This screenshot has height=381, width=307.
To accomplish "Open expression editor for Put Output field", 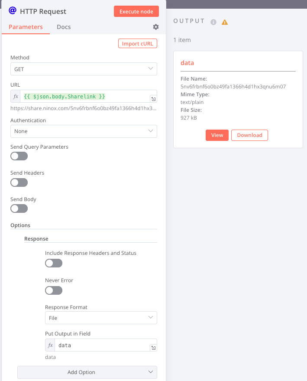I will [153, 348].
